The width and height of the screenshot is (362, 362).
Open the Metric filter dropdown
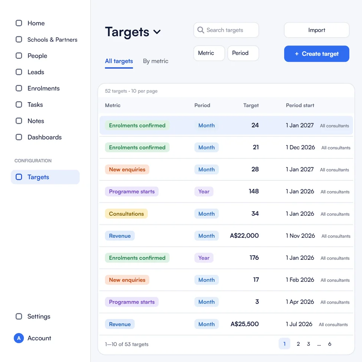point(209,53)
